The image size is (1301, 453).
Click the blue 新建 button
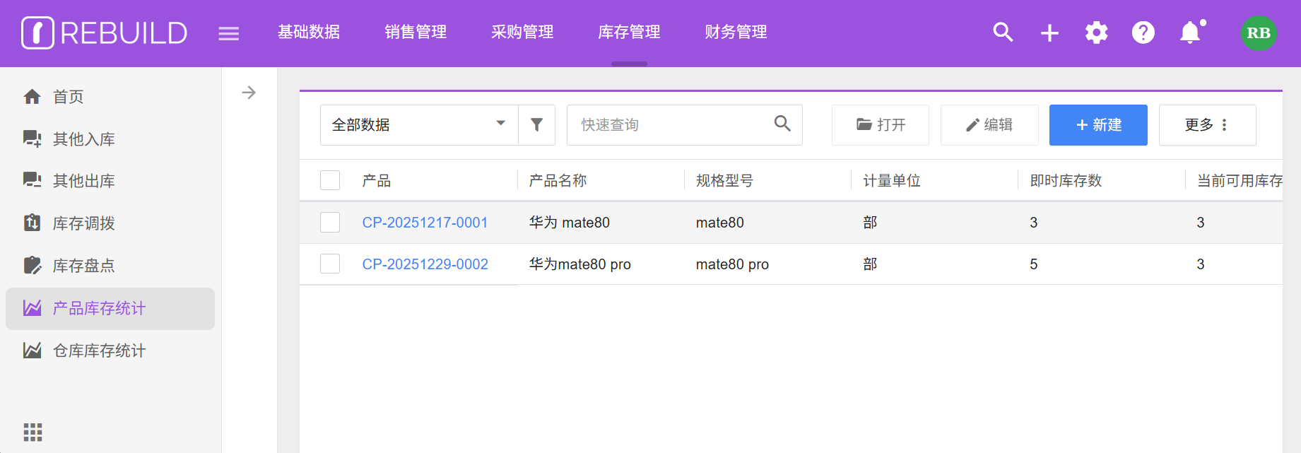point(1097,125)
